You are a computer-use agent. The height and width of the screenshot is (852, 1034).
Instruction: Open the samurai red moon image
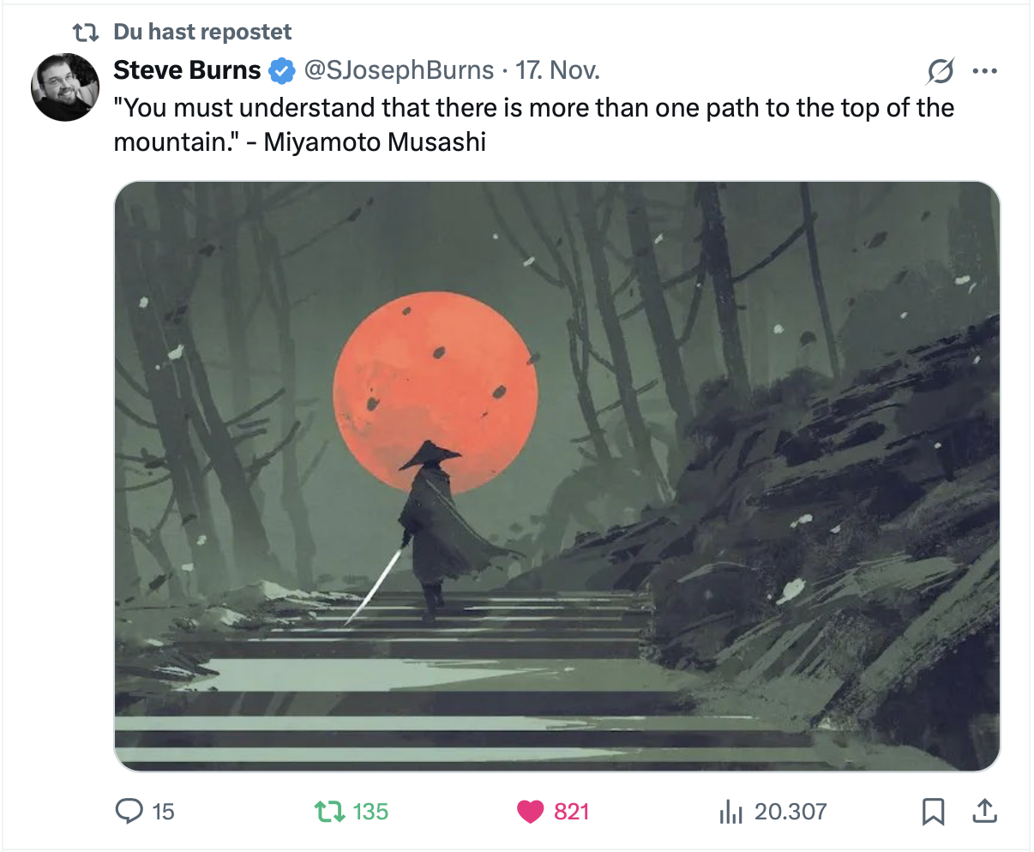pos(557,476)
